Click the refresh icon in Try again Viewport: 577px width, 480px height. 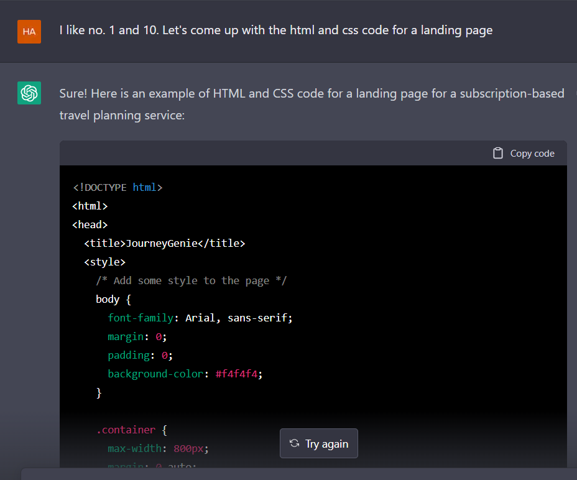294,443
